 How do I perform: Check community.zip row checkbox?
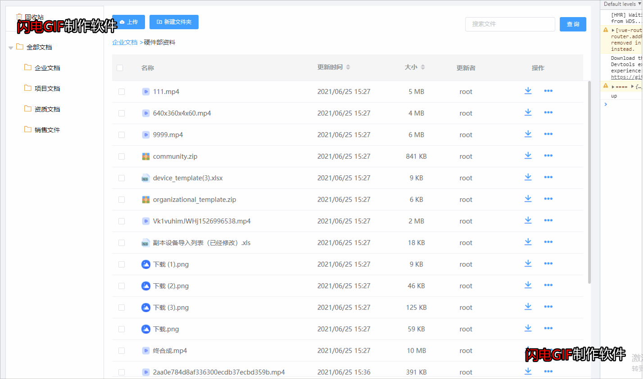tap(122, 156)
